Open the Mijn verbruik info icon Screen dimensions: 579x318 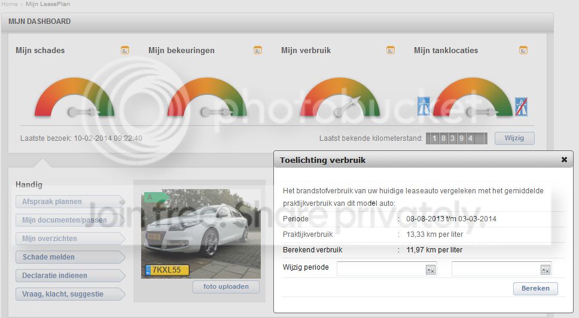click(391, 50)
